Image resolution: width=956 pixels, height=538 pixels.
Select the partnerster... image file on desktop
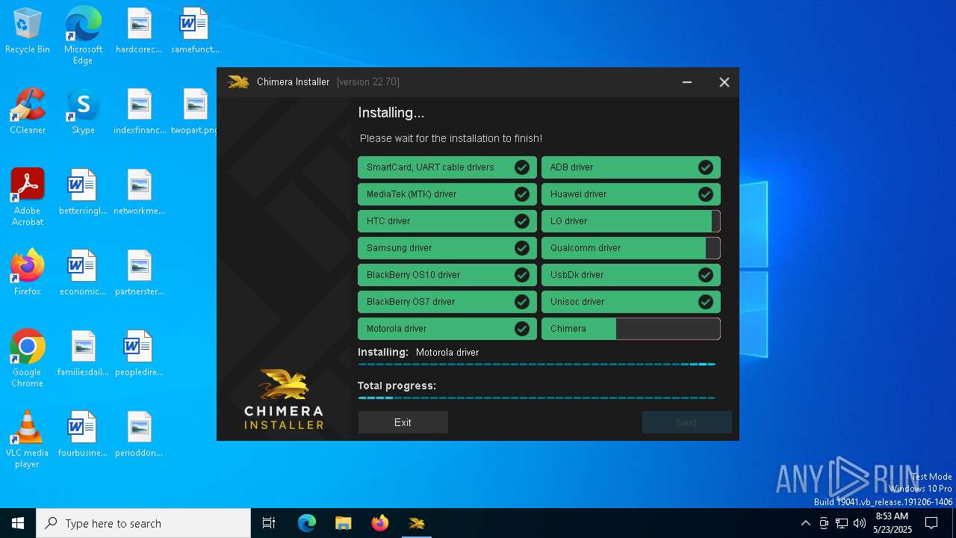click(x=139, y=273)
